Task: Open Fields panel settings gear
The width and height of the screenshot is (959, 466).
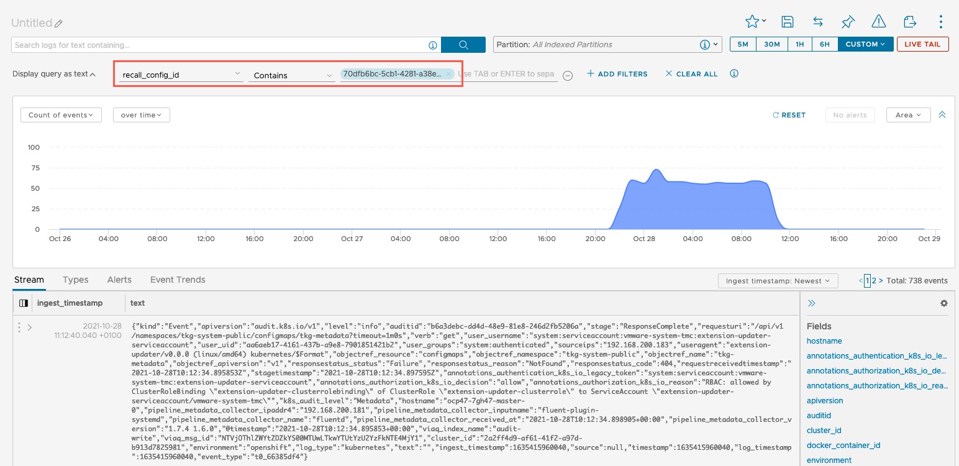Action: 944,303
